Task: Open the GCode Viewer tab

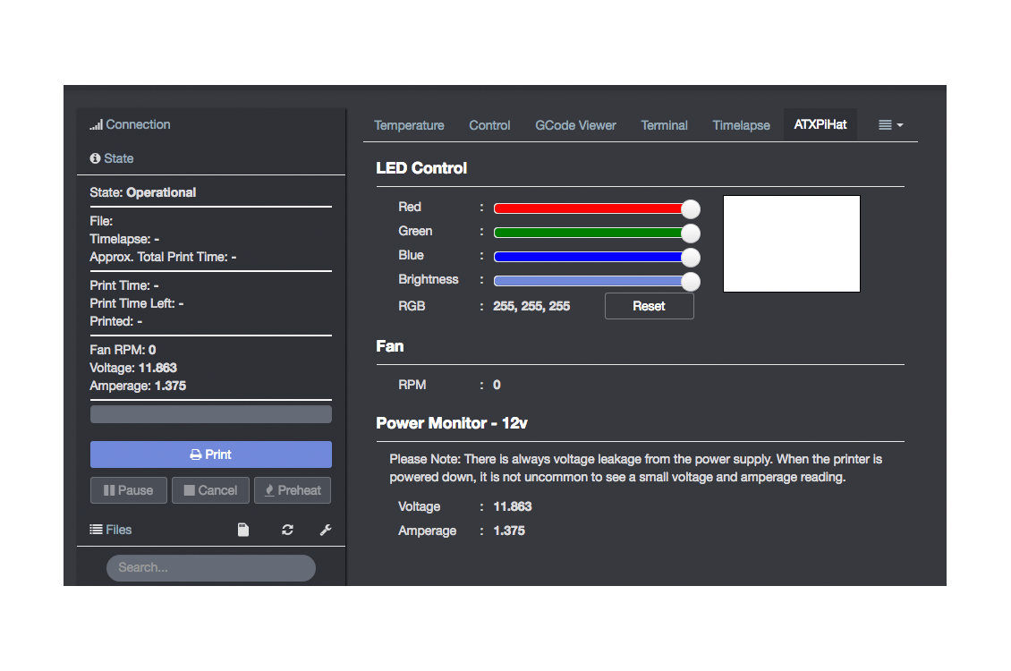Action: point(575,125)
